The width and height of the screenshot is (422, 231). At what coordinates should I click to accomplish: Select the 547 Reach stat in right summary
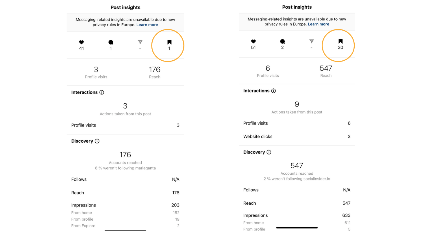tap(326, 71)
